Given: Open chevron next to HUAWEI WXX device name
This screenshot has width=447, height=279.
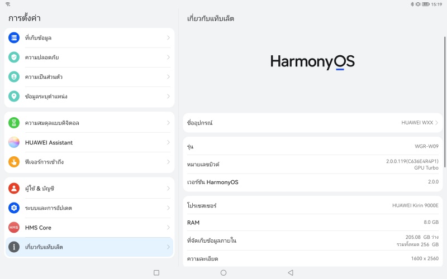Looking at the screenshot, I should [x=436, y=123].
